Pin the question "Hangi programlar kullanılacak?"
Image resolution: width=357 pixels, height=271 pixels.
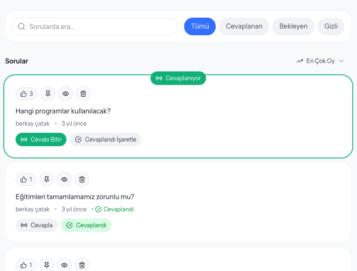pos(48,93)
